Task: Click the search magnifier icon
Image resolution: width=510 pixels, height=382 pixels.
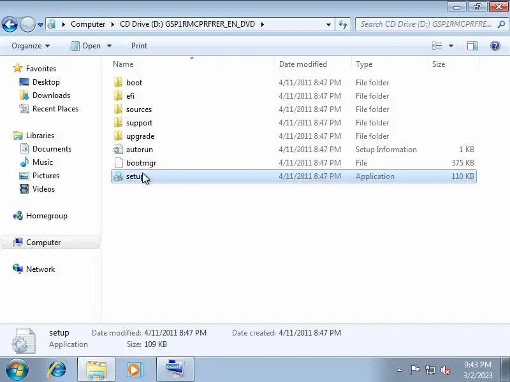Action: click(501, 24)
